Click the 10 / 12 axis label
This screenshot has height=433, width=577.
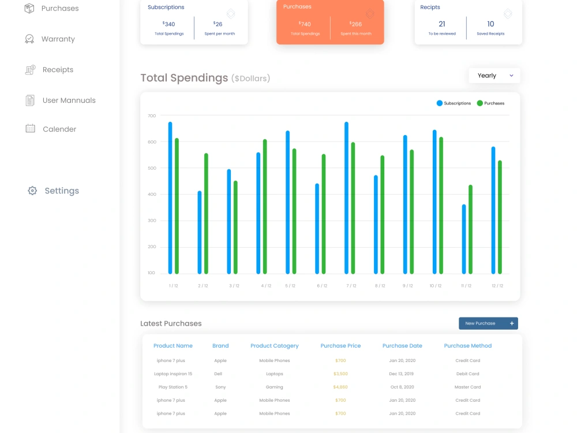click(x=435, y=286)
